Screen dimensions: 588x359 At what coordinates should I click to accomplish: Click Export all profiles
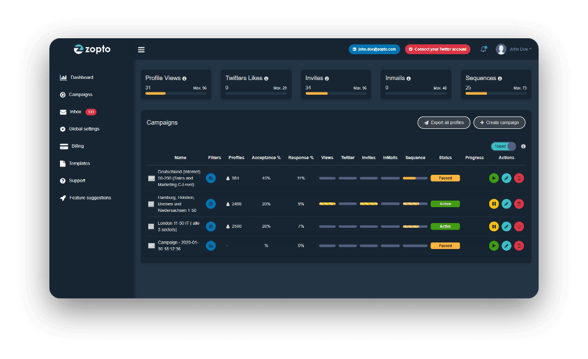[x=443, y=122]
